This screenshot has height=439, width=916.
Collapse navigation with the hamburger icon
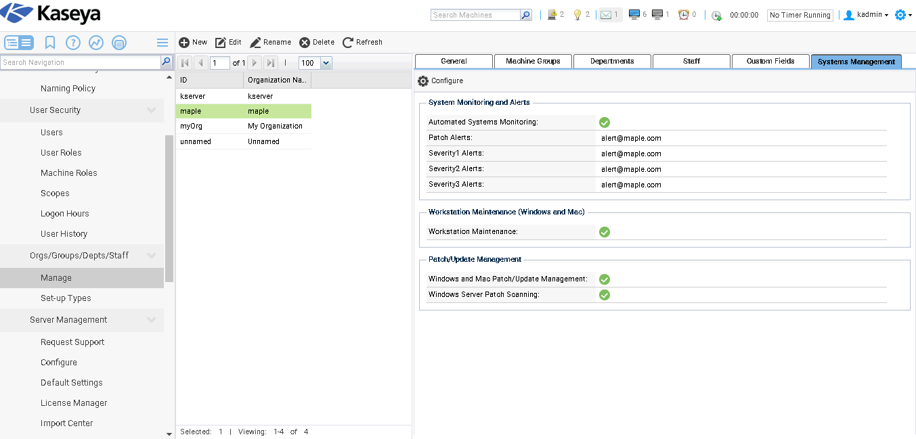click(162, 43)
